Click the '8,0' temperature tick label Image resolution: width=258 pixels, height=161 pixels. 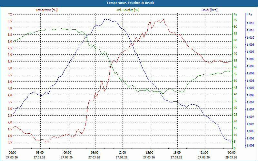[10, 41]
